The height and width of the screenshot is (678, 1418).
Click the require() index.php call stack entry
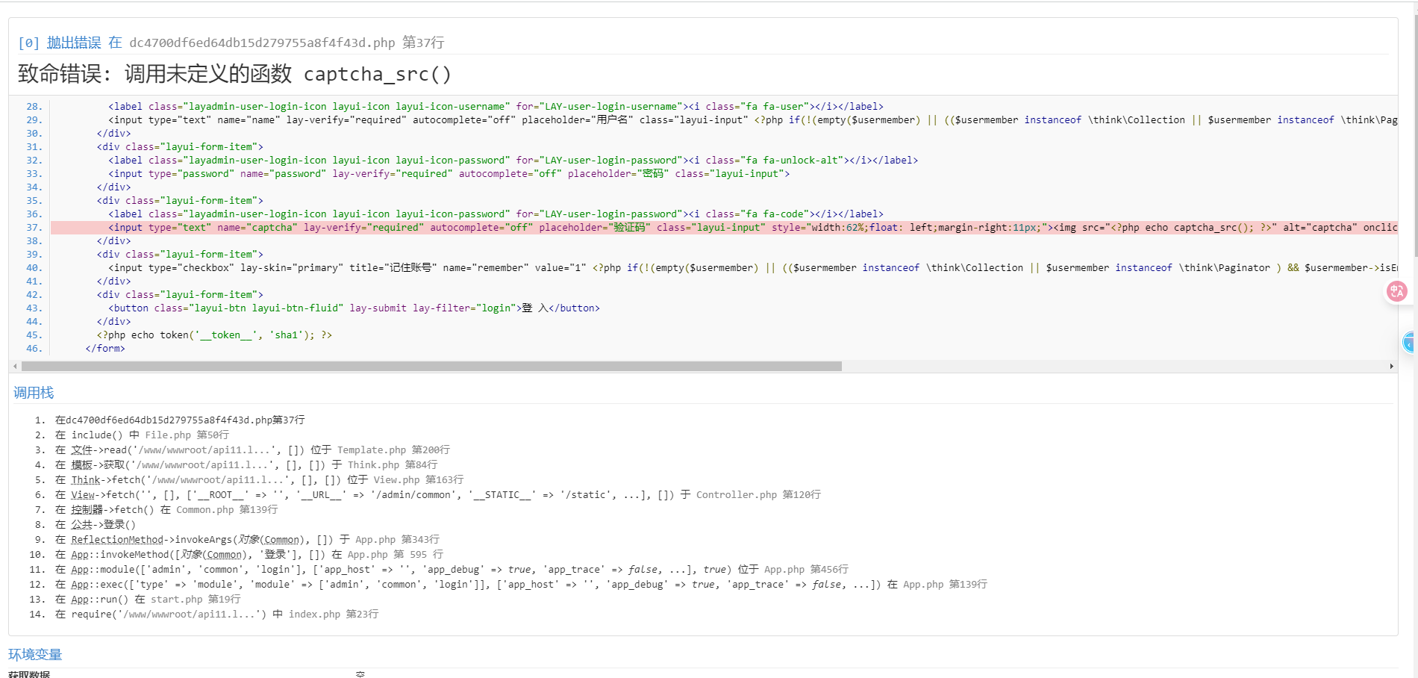click(216, 615)
